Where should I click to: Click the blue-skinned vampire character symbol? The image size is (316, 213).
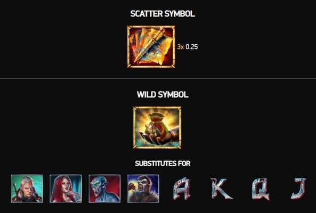point(104,189)
